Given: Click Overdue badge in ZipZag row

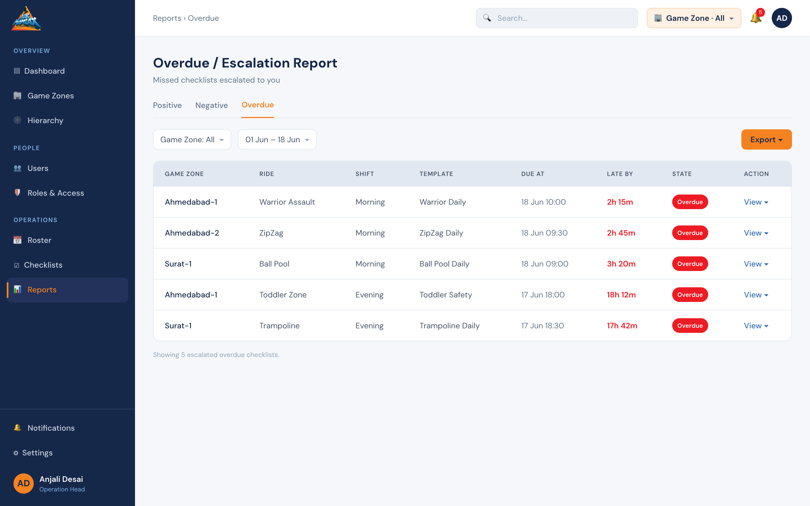Looking at the screenshot, I should (x=690, y=233).
